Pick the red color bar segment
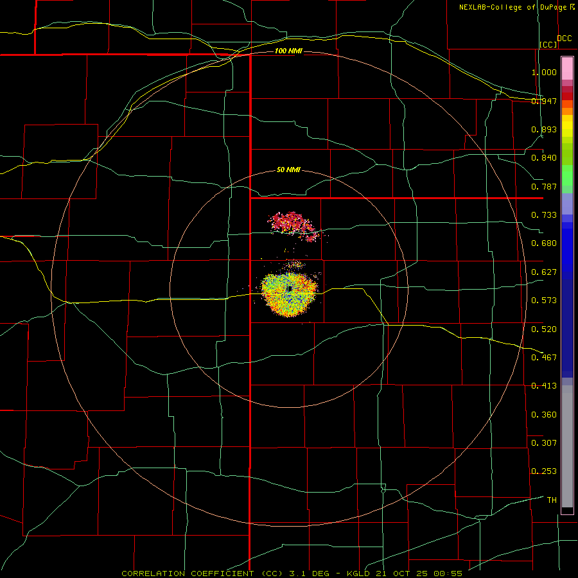578x578 pixels. point(567,96)
